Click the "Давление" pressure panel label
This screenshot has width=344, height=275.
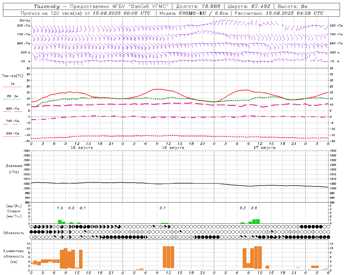[14, 166]
